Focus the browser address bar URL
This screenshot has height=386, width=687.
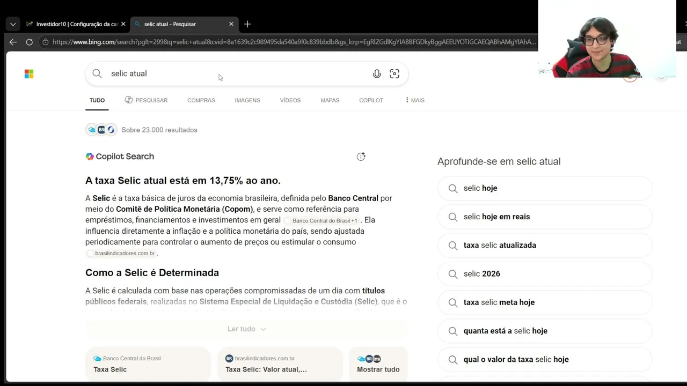(294, 42)
